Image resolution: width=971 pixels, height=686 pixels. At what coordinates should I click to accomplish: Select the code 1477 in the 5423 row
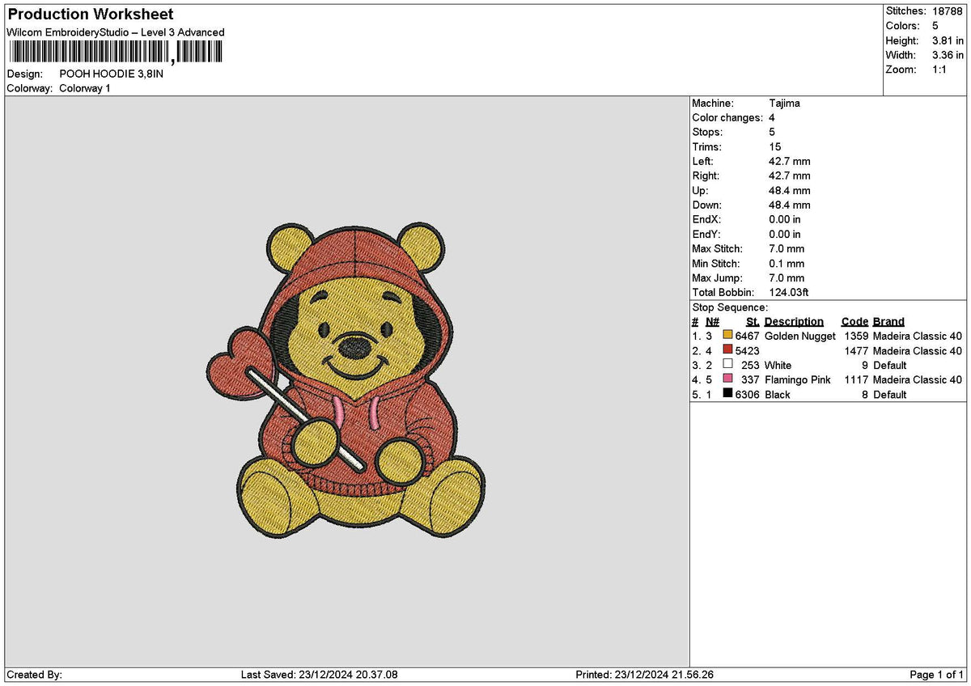[856, 351]
